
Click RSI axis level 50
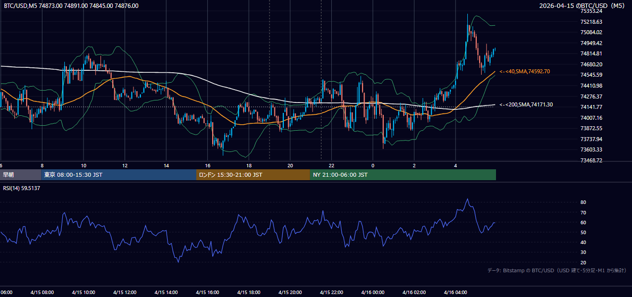click(x=583, y=232)
